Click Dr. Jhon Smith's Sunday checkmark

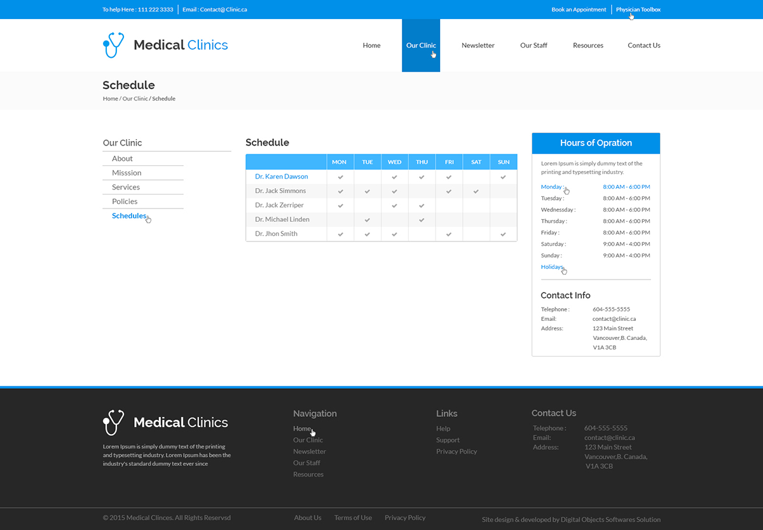tap(504, 234)
